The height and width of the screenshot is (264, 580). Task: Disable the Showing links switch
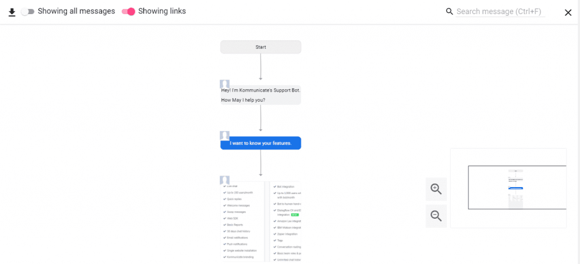129,11
